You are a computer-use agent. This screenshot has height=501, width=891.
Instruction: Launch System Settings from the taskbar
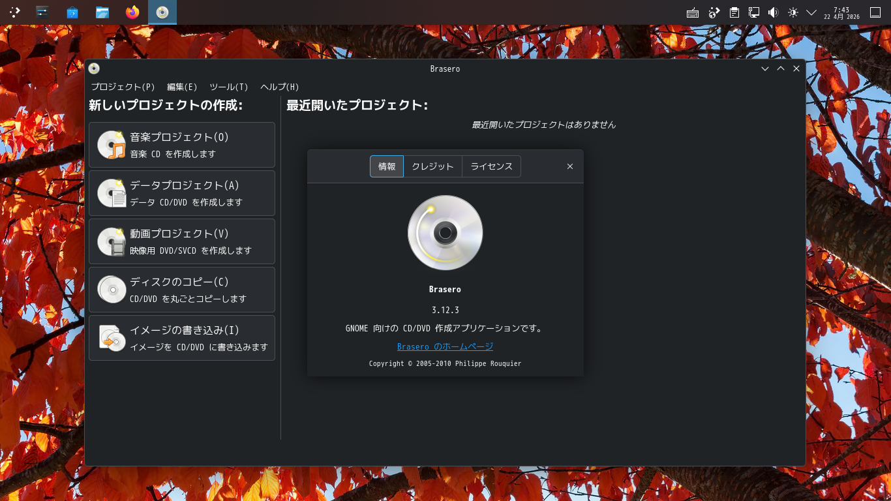pos(42,12)
